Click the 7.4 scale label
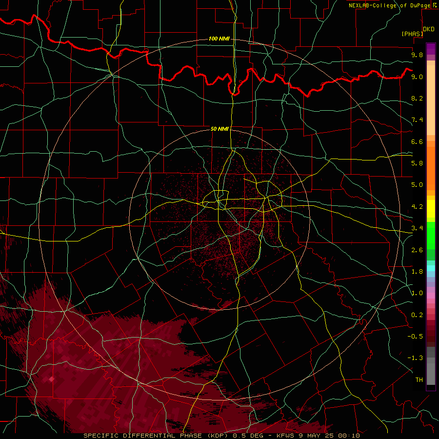 (x=417, y=120)
